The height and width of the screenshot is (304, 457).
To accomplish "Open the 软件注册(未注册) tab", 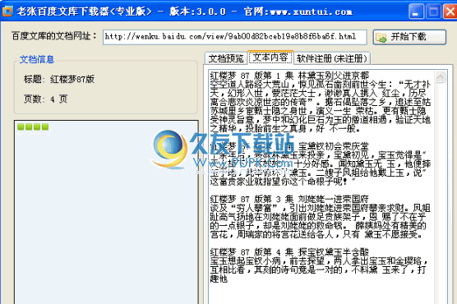I will tap(332, 58).
